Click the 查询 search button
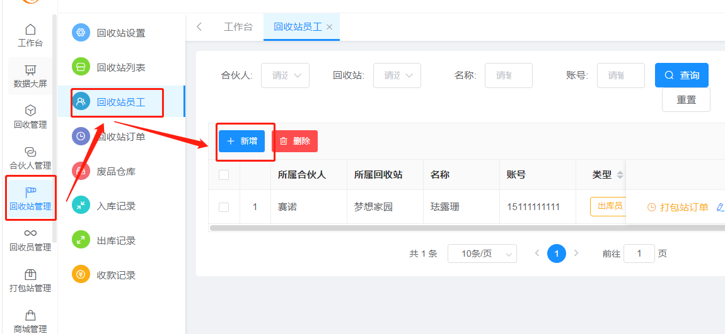Image resolution: width=725 pixels, height=334 pixels. (x=681, y=75)
